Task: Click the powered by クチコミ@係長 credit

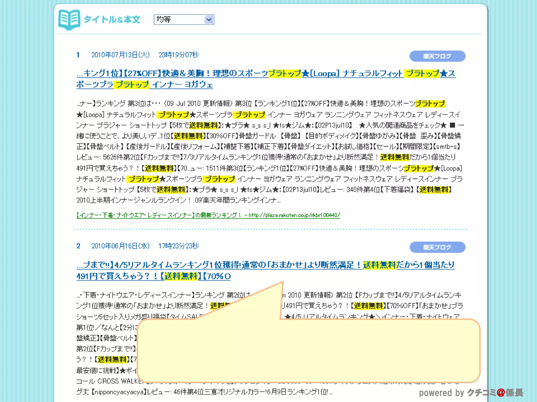Action: coord(471,393)
